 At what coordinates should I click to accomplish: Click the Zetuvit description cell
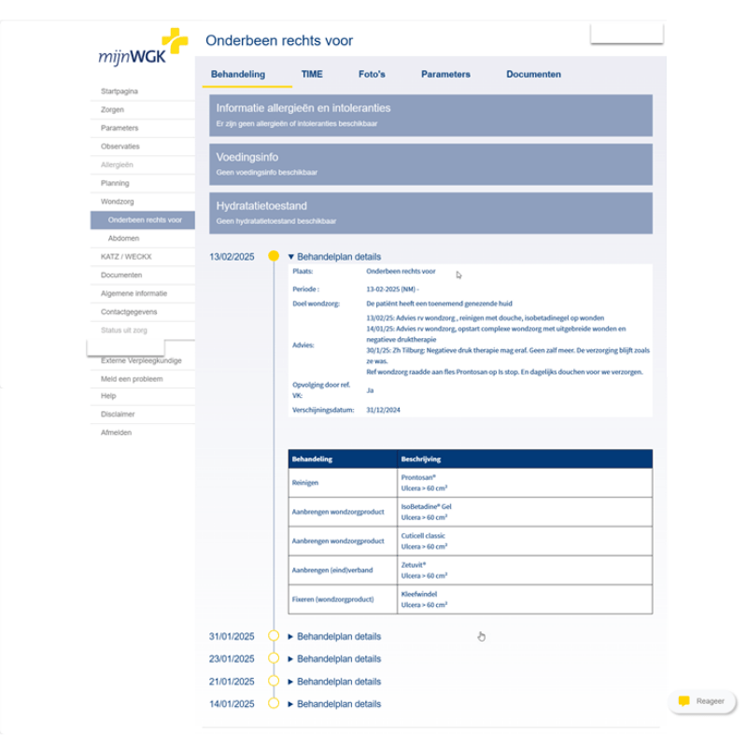tap(525, 570)
